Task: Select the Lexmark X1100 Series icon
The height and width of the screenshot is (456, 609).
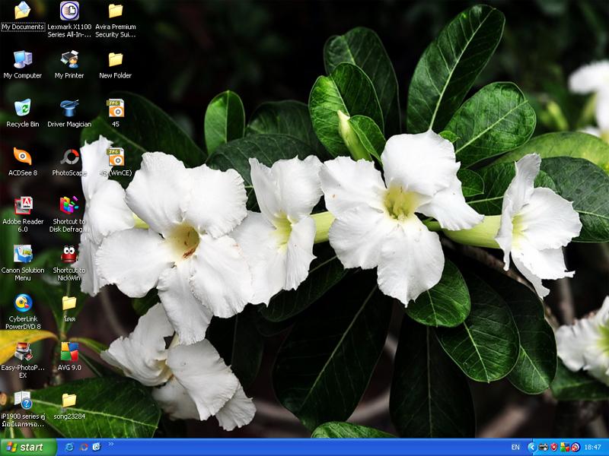Action: [x=69, y=11]
